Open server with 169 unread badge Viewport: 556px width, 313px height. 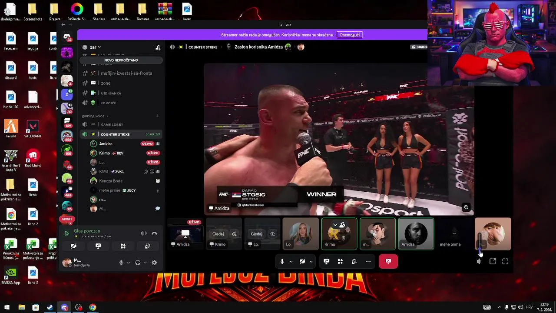coord(67,122)
